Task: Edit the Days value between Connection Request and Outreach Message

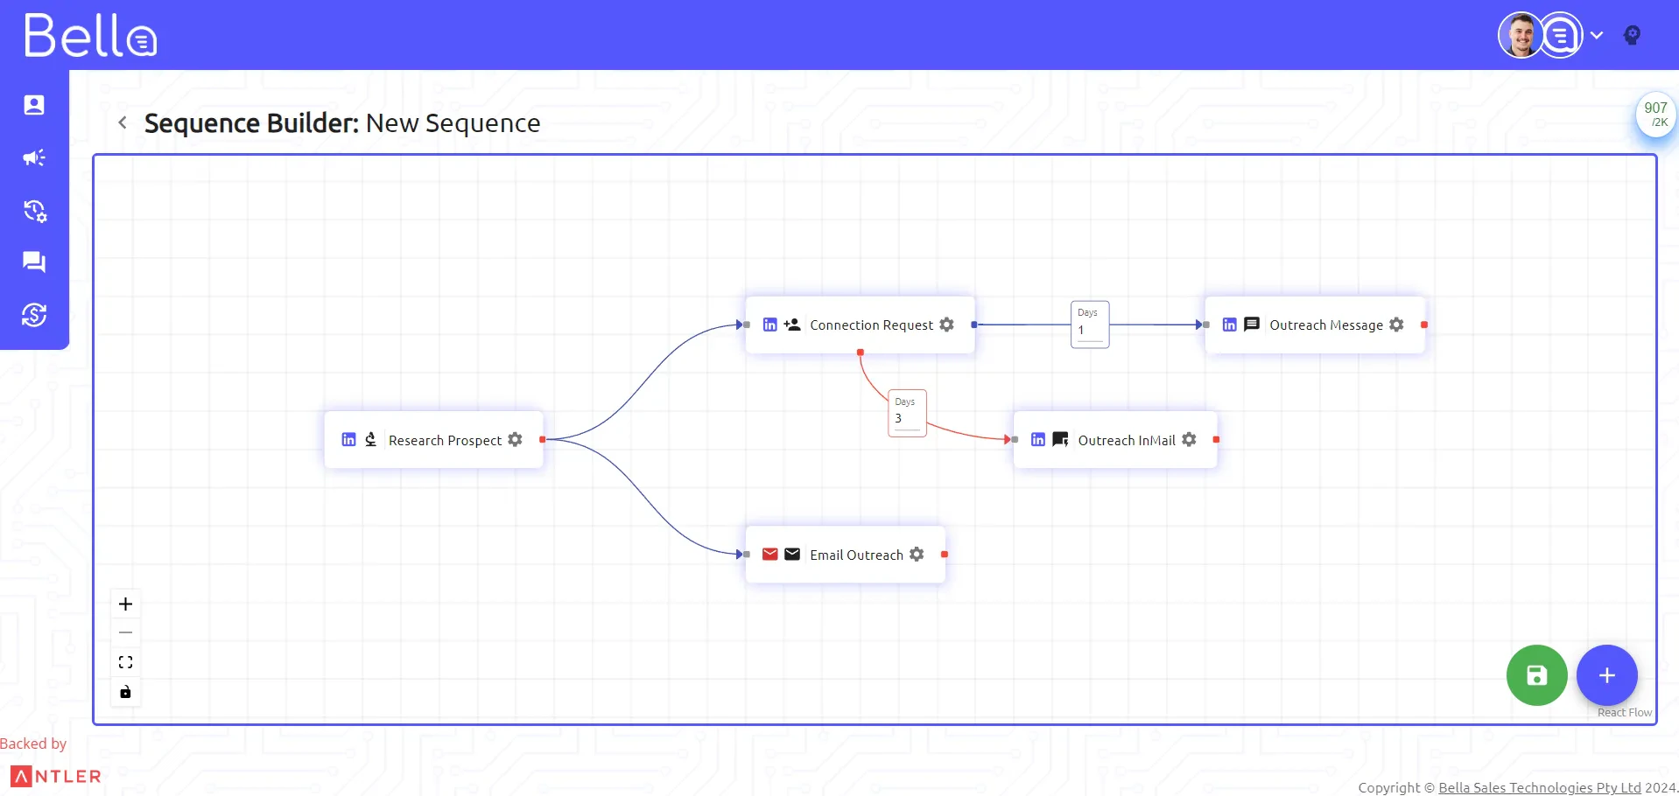Action: (x=1087, y=331)
